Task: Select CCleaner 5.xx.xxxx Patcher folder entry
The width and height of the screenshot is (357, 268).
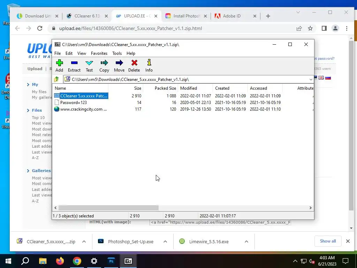Action: tap(81, 96)
